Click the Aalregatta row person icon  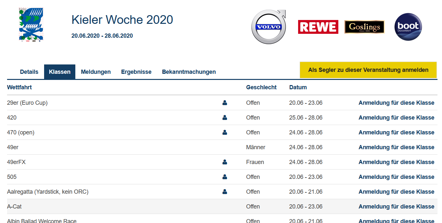pyautogui.click(x=225, y=192)
